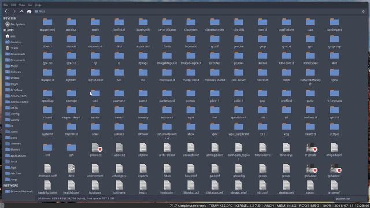Select the hosts file
This screenshot has width=370, height=208.
(143, 187)
